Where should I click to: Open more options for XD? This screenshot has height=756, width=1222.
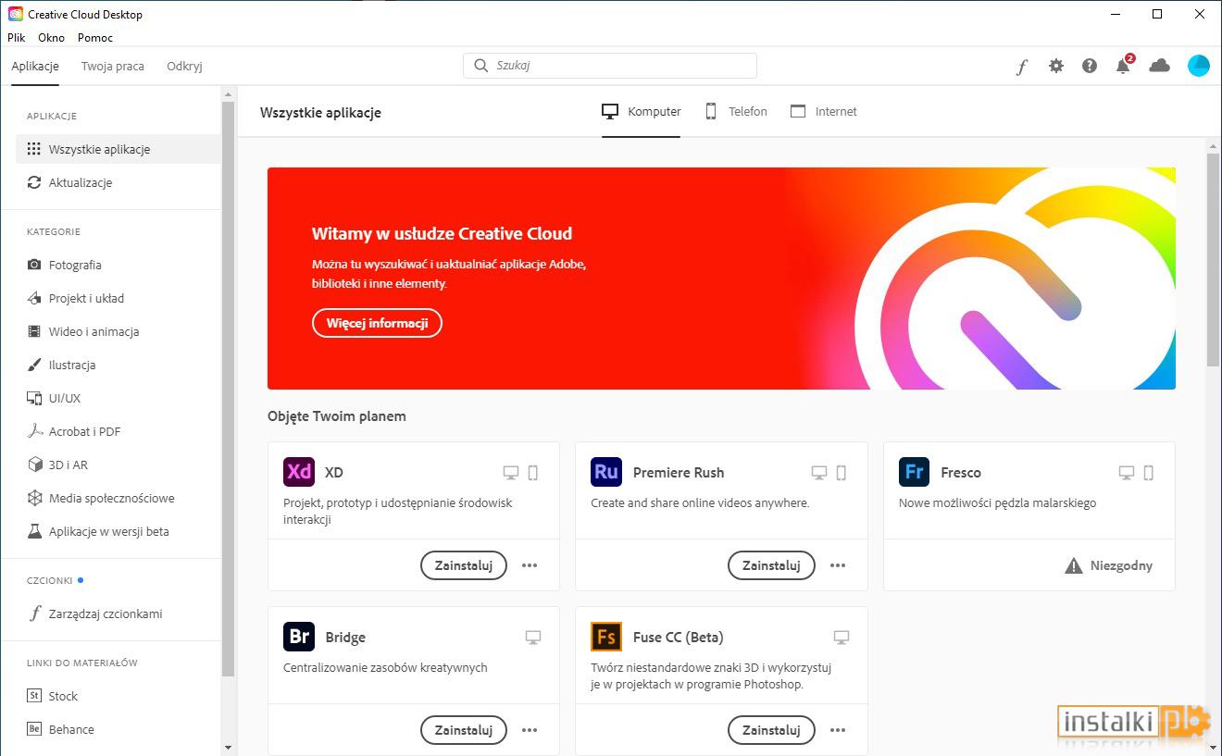pyautogui.click(x=530, y=565)
